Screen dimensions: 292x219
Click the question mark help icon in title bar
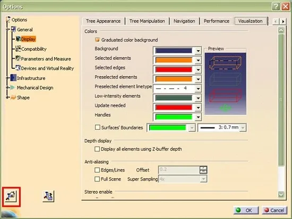[x=276, y=7]
